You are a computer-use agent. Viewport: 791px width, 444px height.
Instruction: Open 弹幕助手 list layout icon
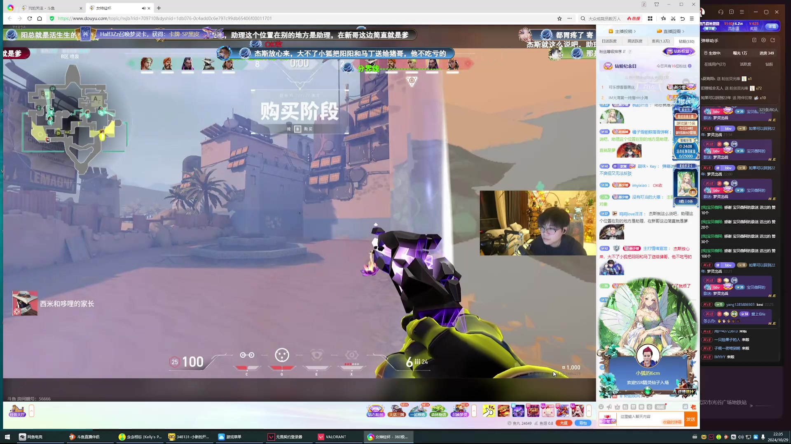pos(754,40)
